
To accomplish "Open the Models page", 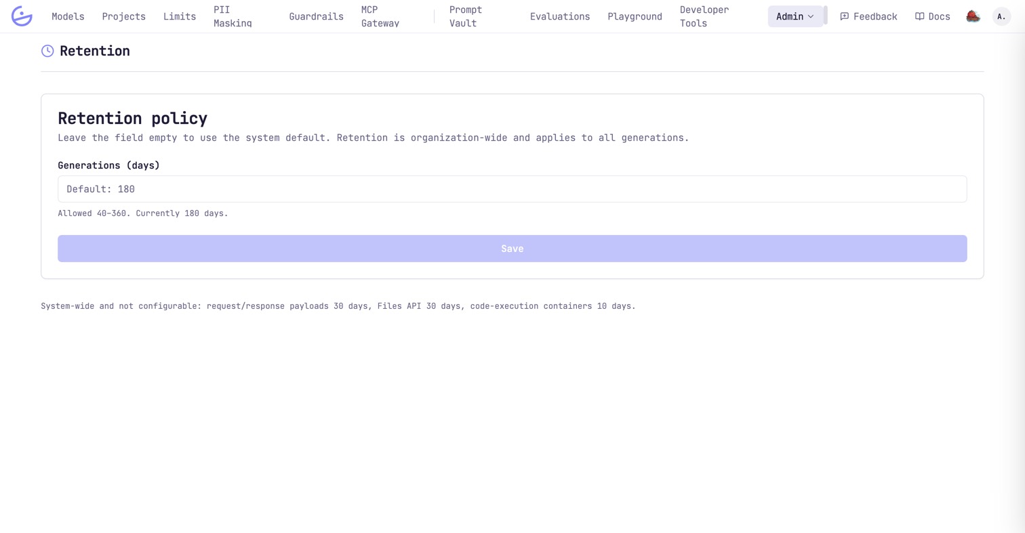I will (68, 16).
